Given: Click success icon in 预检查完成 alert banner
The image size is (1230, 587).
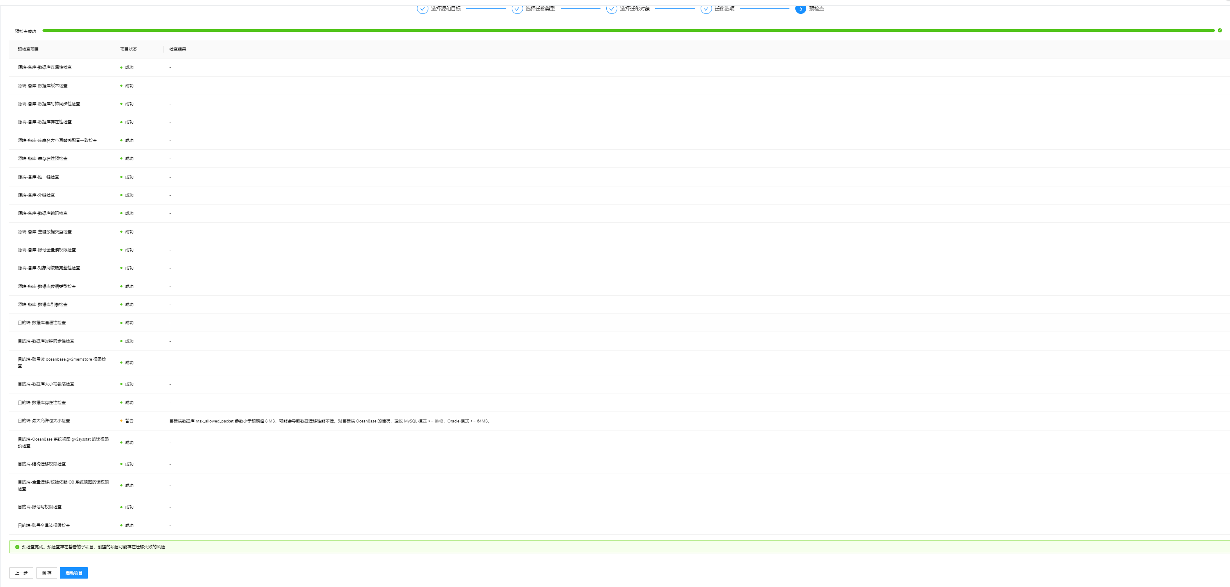Looking at the screenshot, I should (17, 547).
